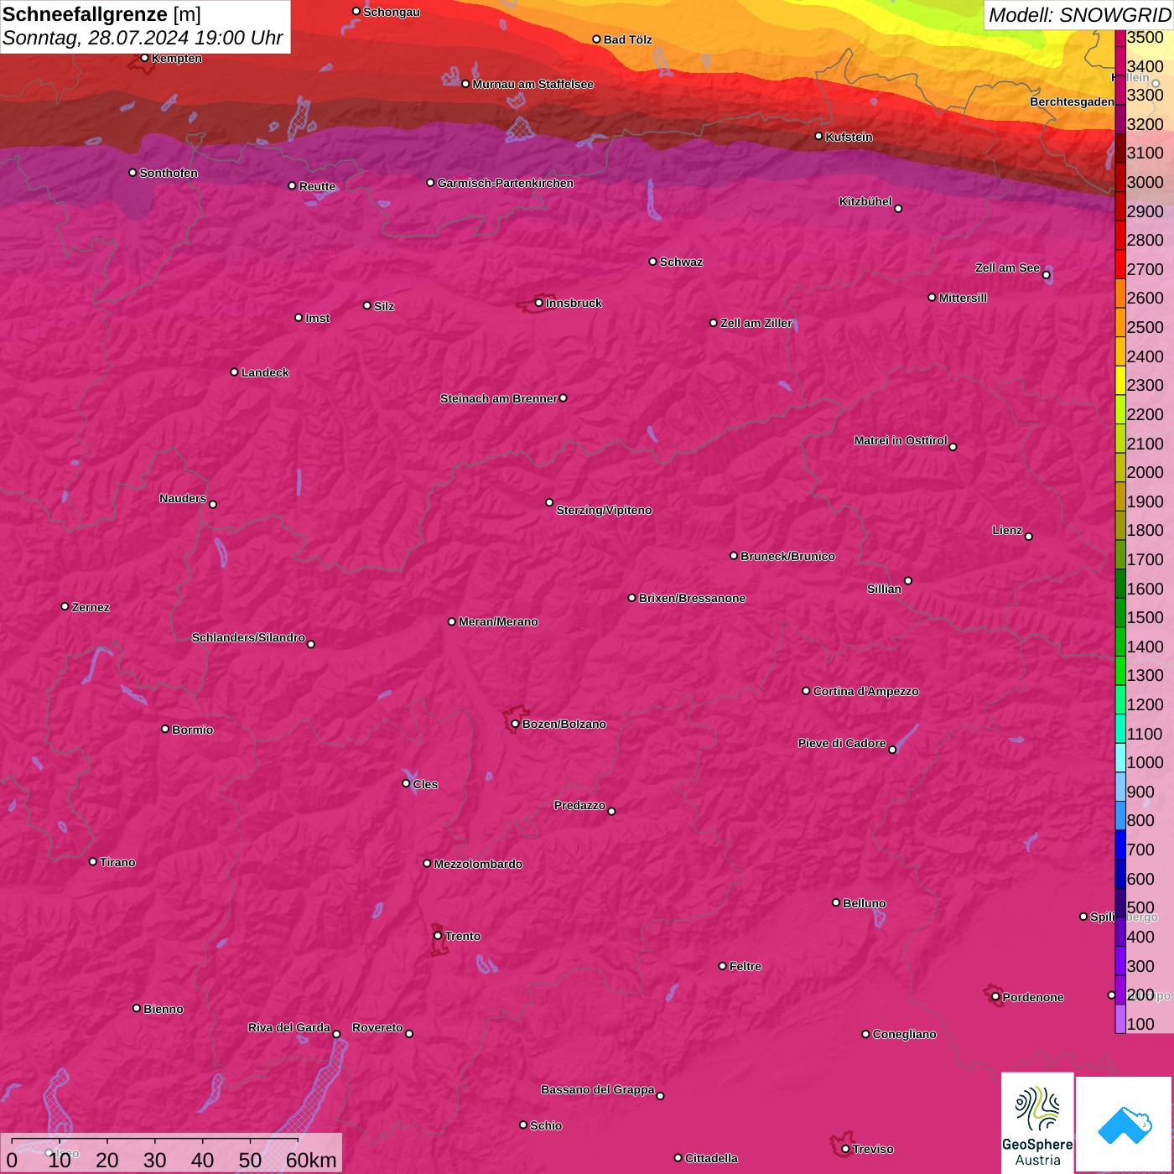Click the Bassano del Grappa label
This screenshot has height=1174, width=1174.
(x=597, y=1089)
